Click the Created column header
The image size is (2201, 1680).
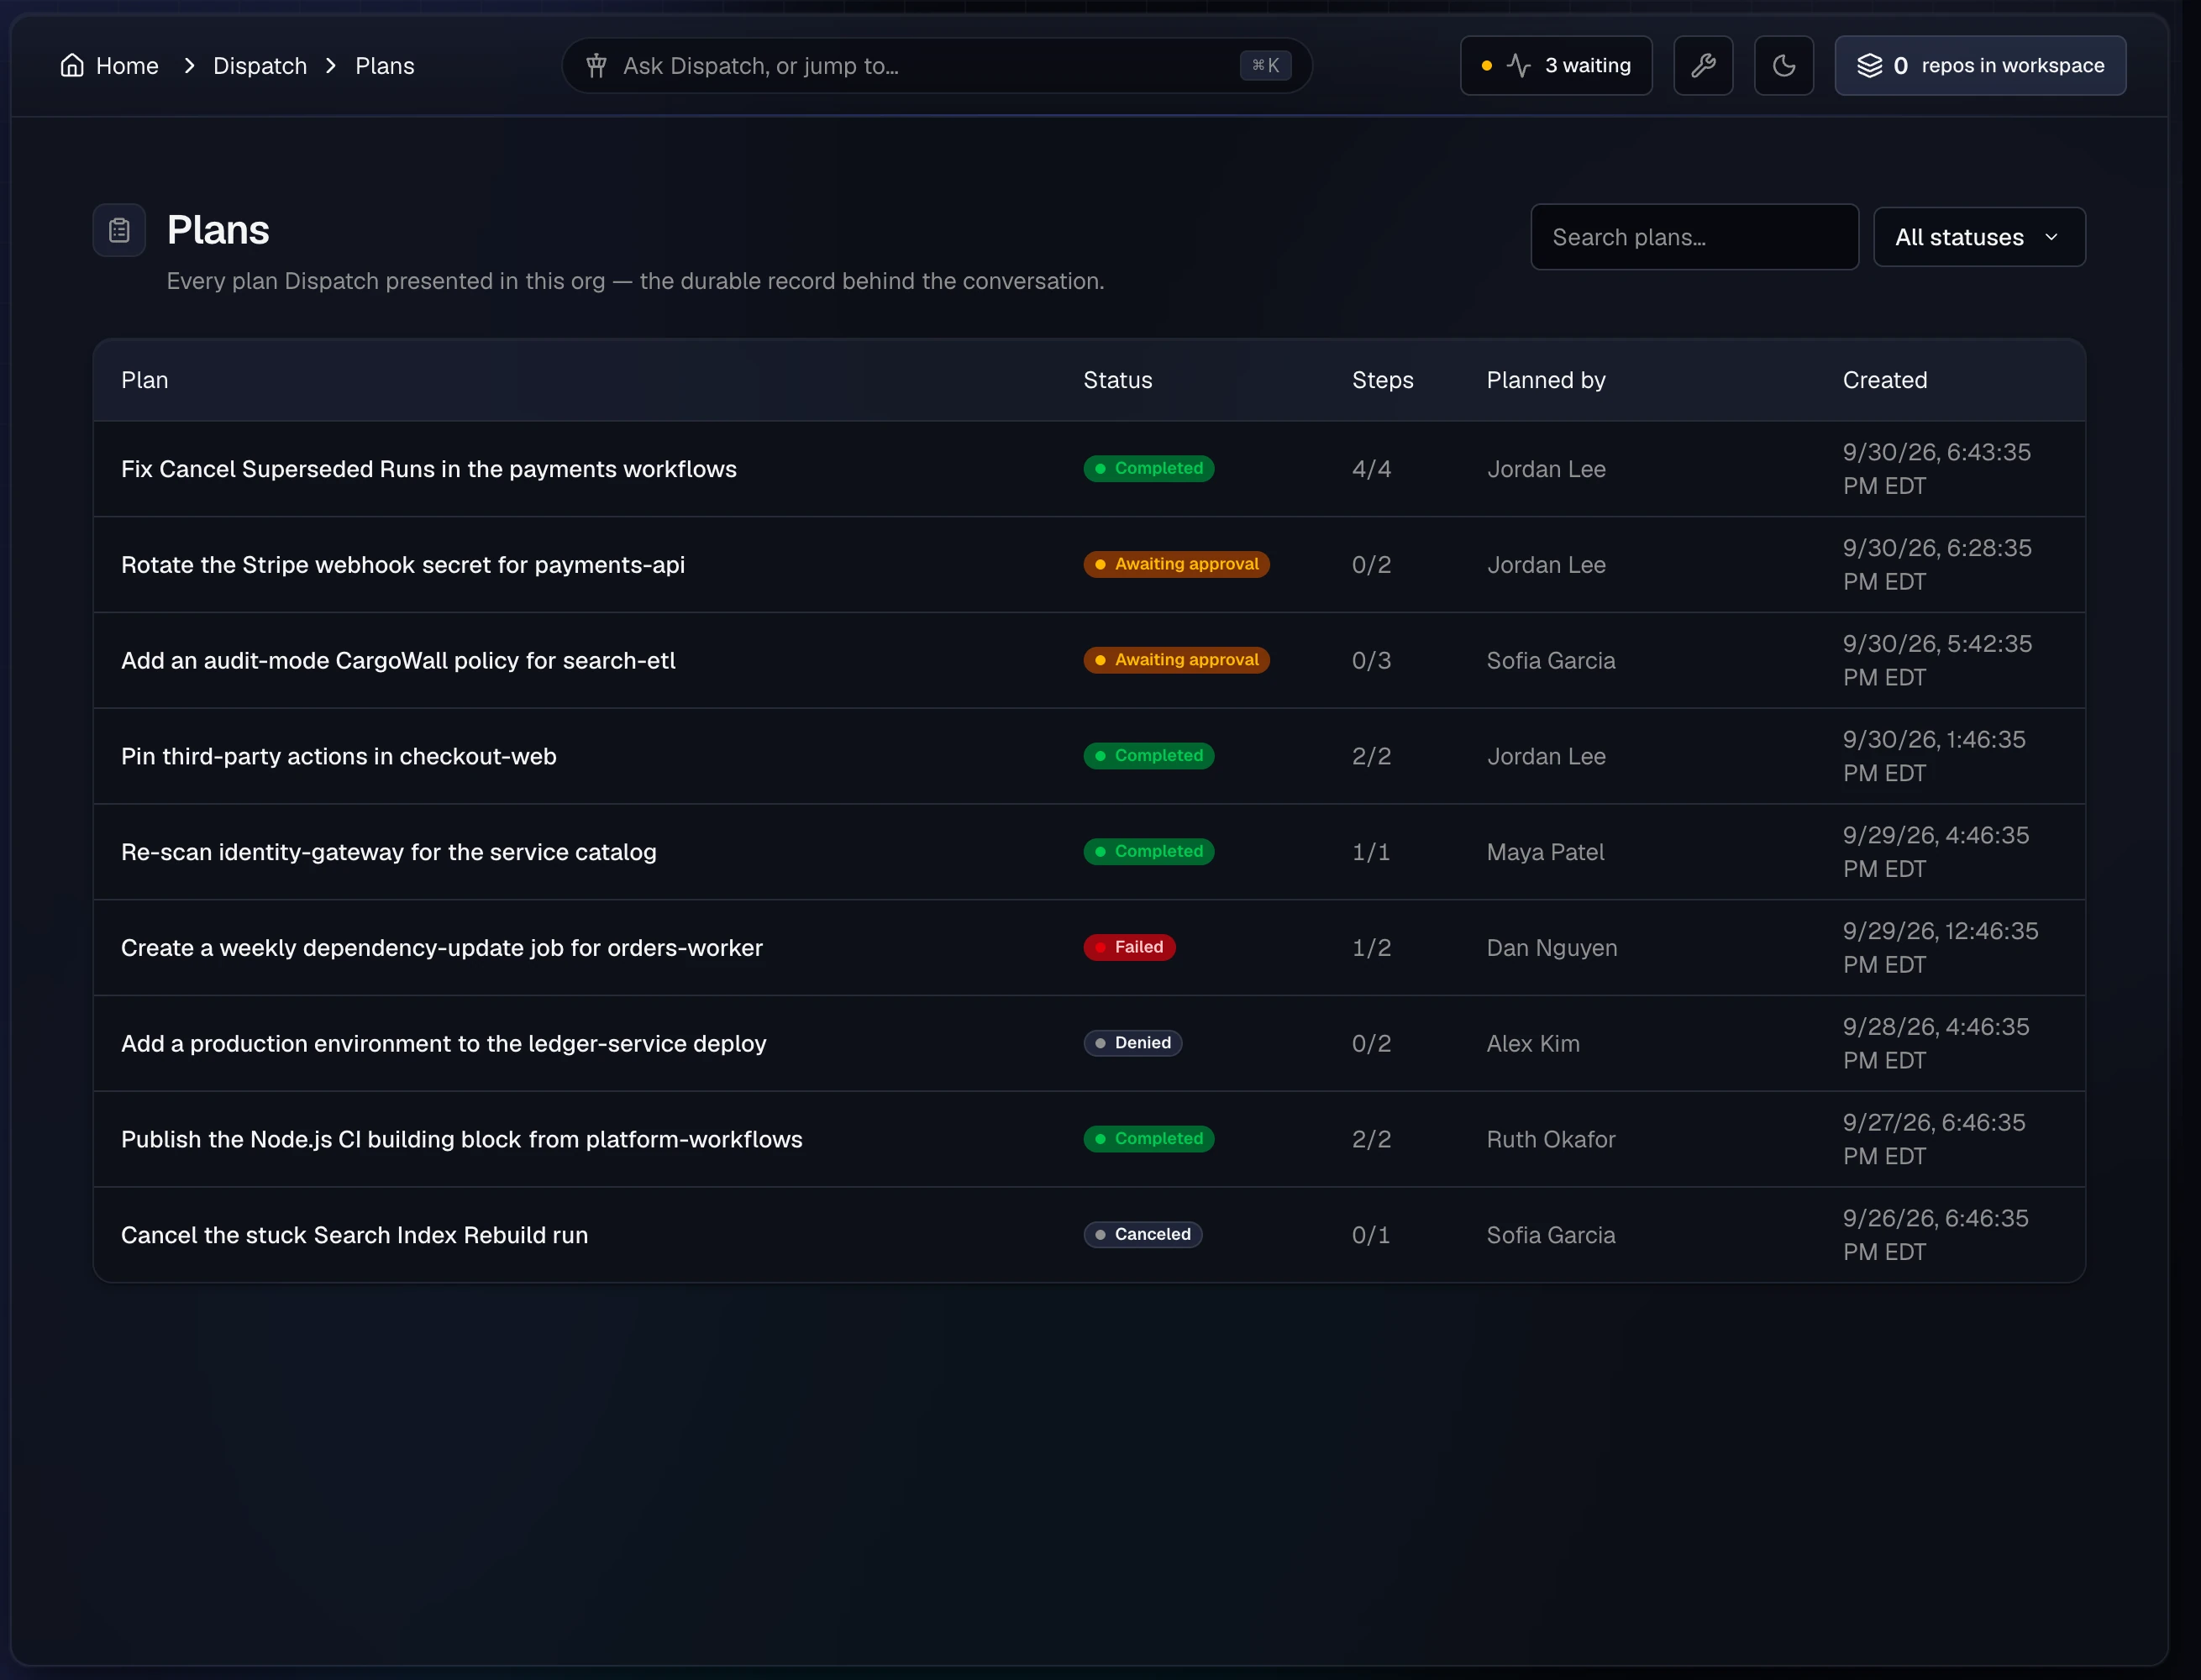pos(1885,380)
